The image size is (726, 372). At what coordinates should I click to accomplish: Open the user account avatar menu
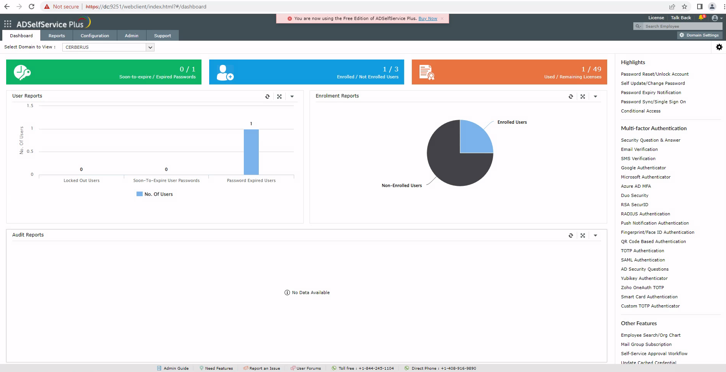pyautogui.click(x=715, y=18)
